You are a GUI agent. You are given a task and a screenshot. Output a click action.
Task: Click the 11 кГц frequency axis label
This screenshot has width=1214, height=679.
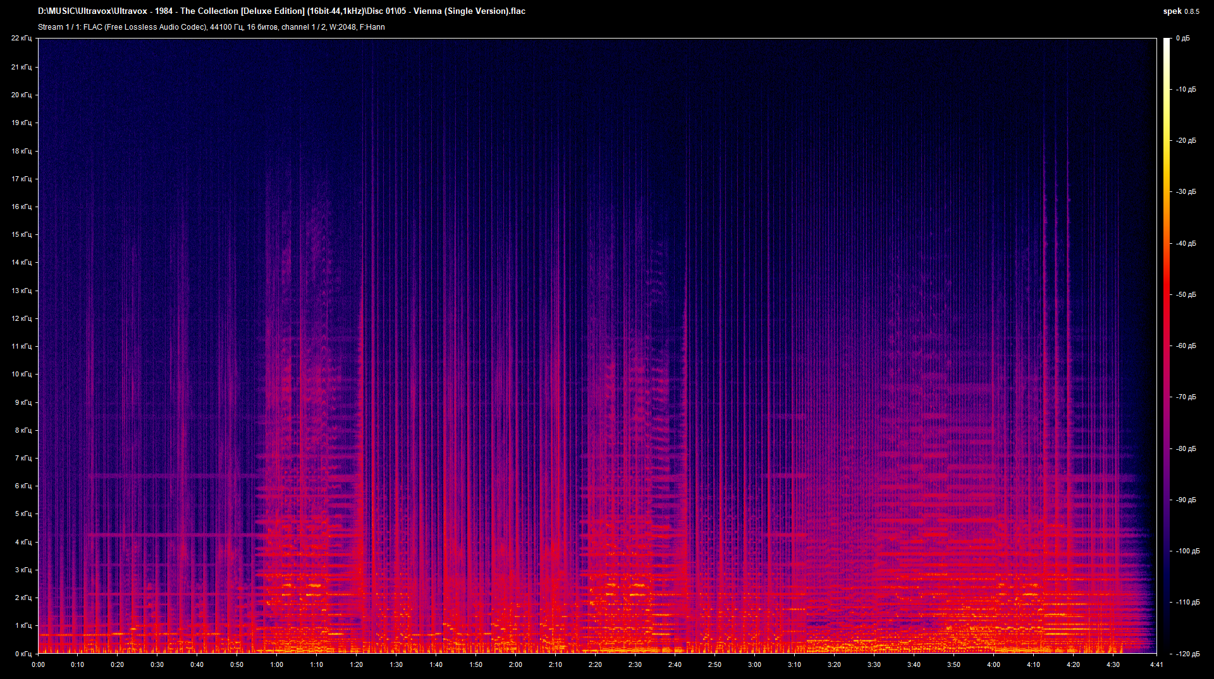tap(23, 346)
